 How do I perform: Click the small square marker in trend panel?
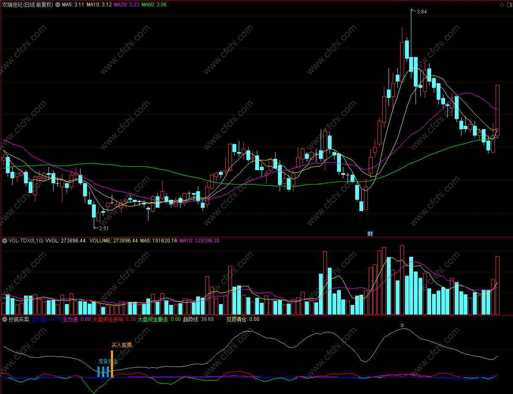[402, 325]
